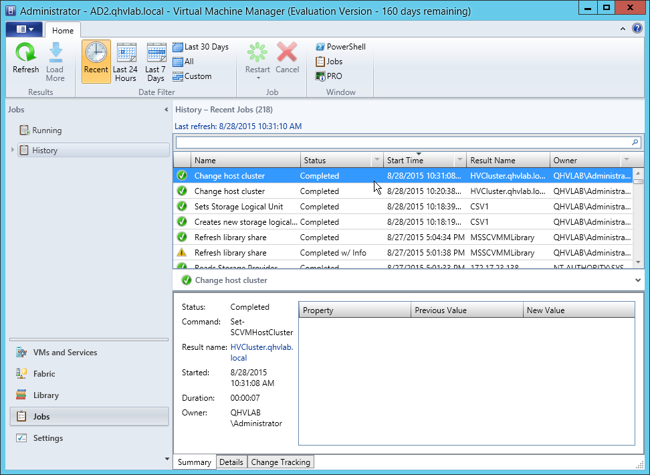
Task: Click the Last refresh timestamp text
Action: [x=238, y=126]
